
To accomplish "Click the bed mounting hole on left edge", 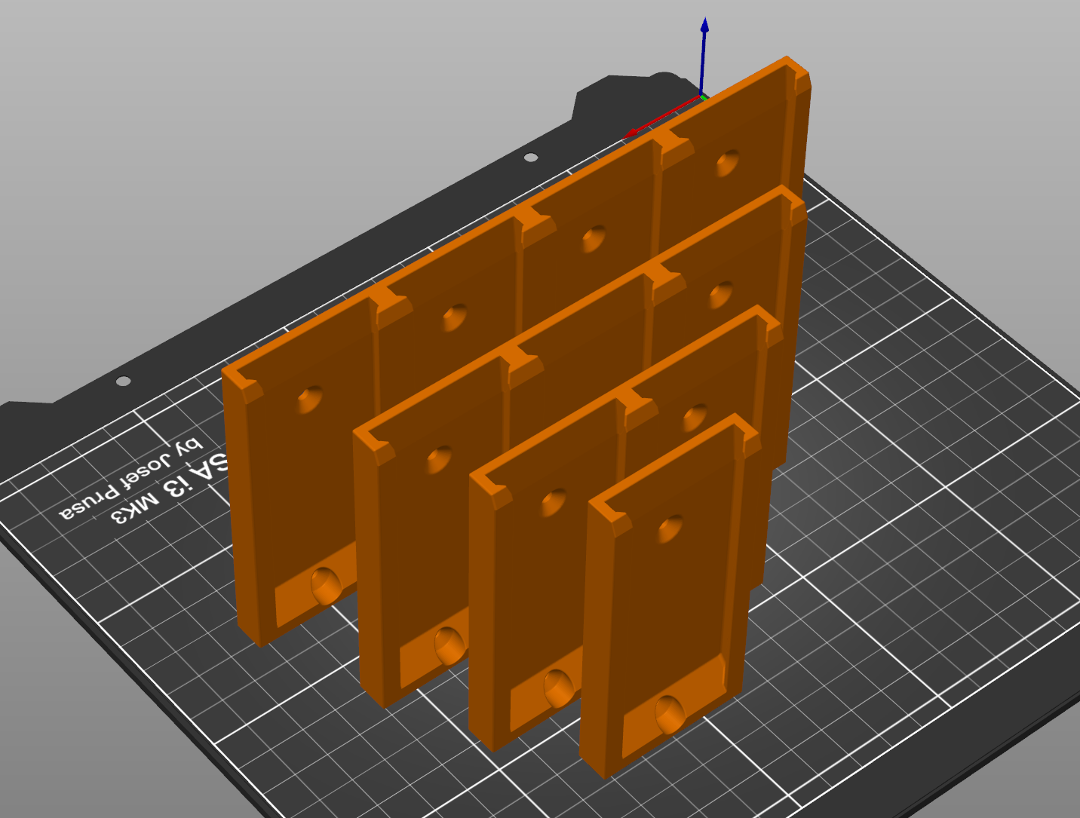I will point(123,381).
